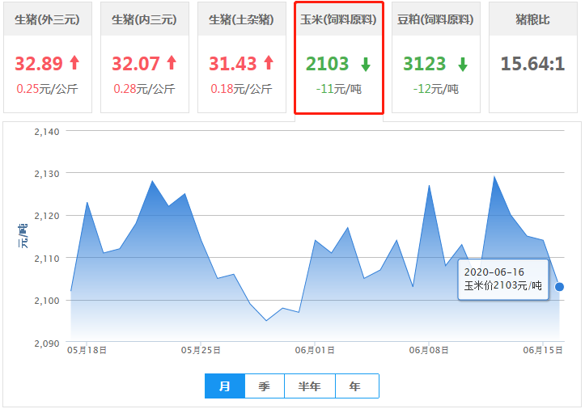Click the green down arrow beside 2103
The image size is (585, 409).
[366, 64]
